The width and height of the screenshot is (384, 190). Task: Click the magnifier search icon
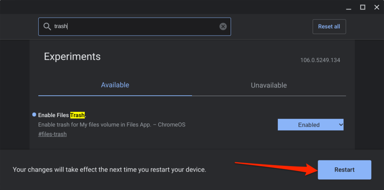coord(47,27)
